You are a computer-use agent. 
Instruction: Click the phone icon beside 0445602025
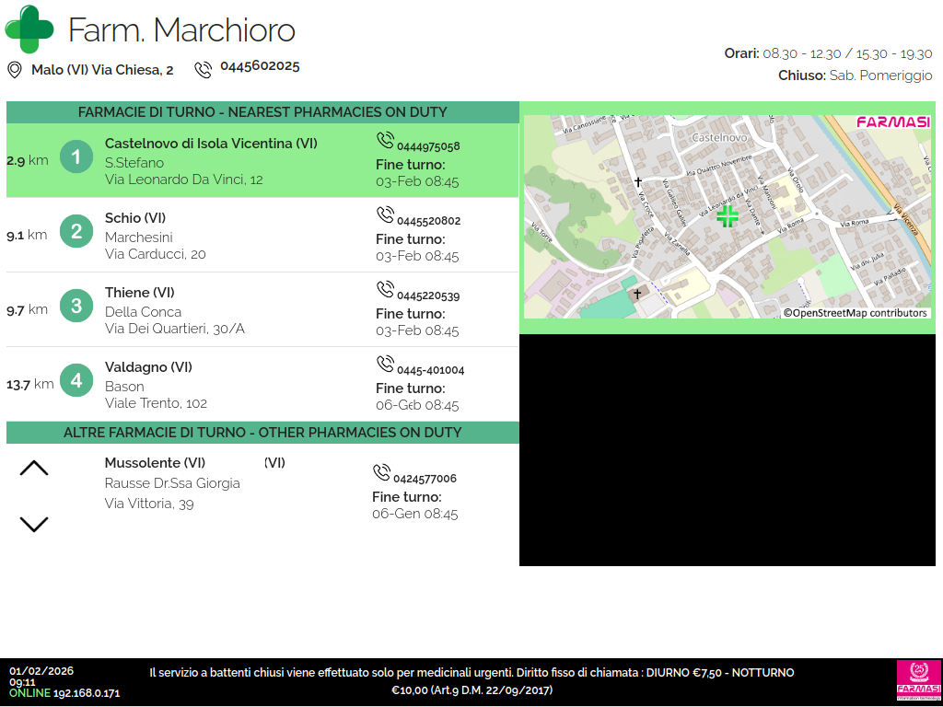coord(203,70)
